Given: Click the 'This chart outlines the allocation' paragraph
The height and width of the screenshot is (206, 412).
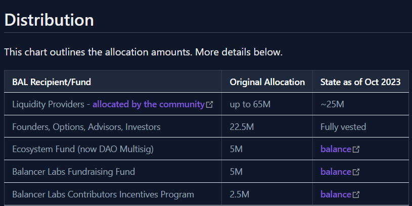Looking at the screenshot, I should click(143, 52).
